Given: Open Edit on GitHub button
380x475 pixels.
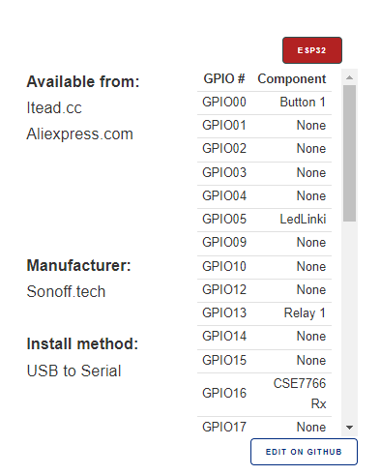Looking at the screenshot, I should 304,452.
